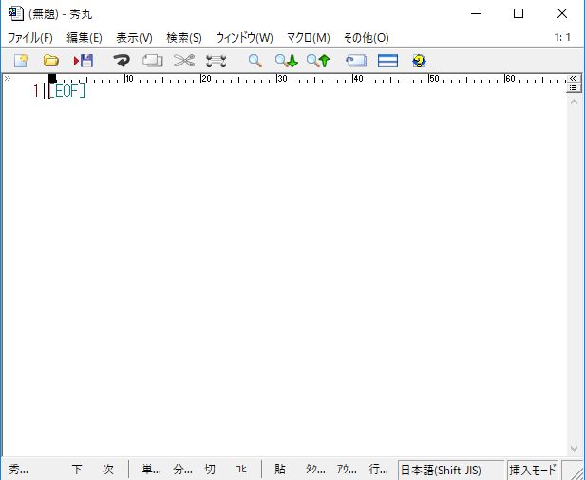The width and height of the screenshot is (585, 480).
Task: Click the split window toolbar icon
Action: tap(387, 61)
